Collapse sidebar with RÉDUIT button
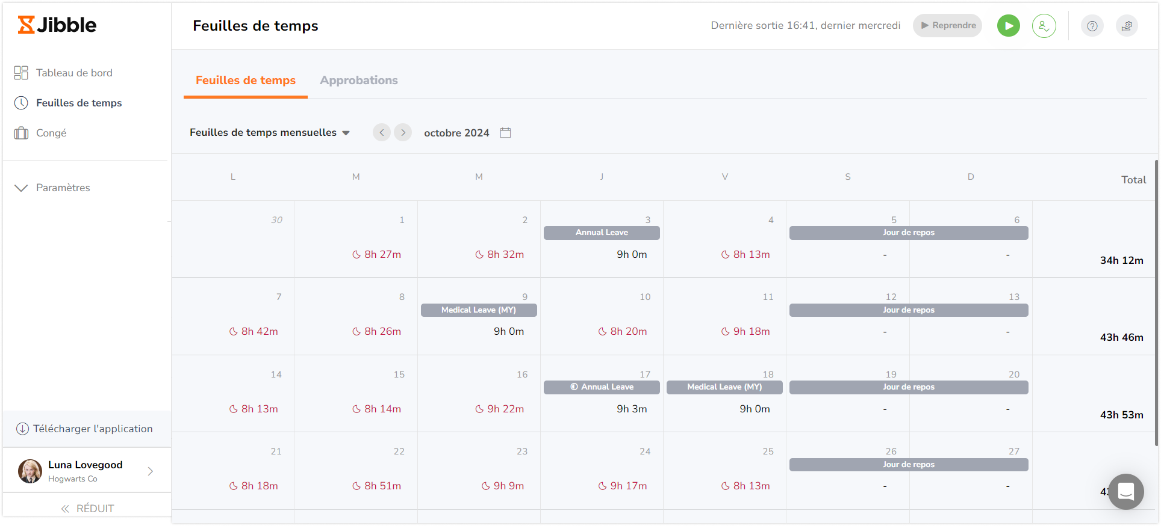 point(87,509)
